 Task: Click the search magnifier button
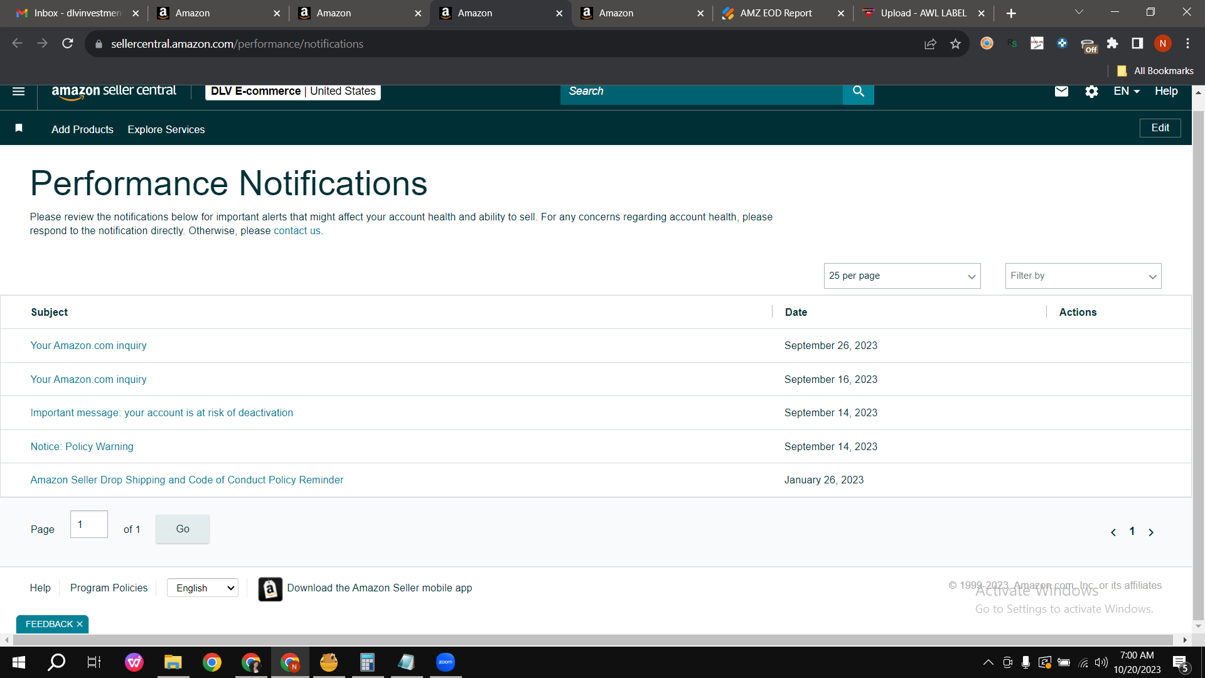coord(858,92)
